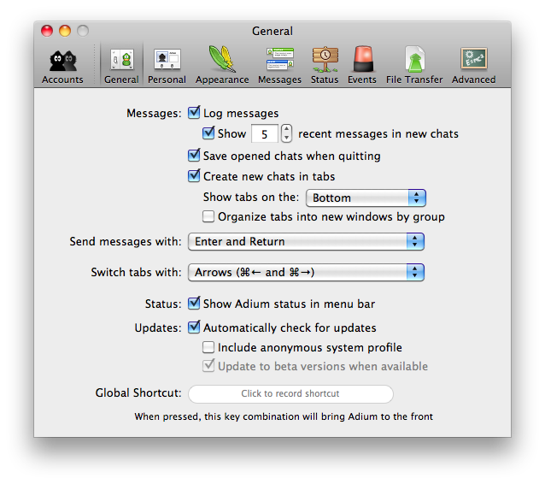Open Events preferences with siren icon
This screenshot has height=484, width=545.
pyautogui.click(x=362, y=66)
